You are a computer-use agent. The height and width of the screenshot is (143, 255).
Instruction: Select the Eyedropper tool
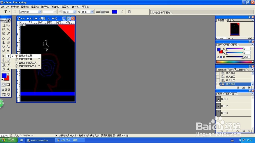point(8,65)
